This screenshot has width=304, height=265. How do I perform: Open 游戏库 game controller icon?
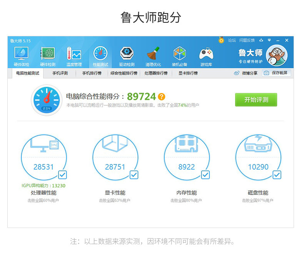tap(206, 54)
